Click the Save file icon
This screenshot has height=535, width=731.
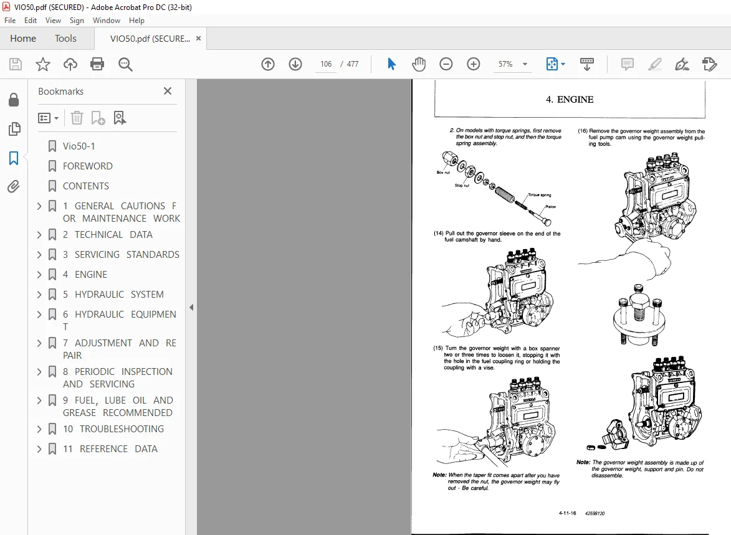[16, 64]
